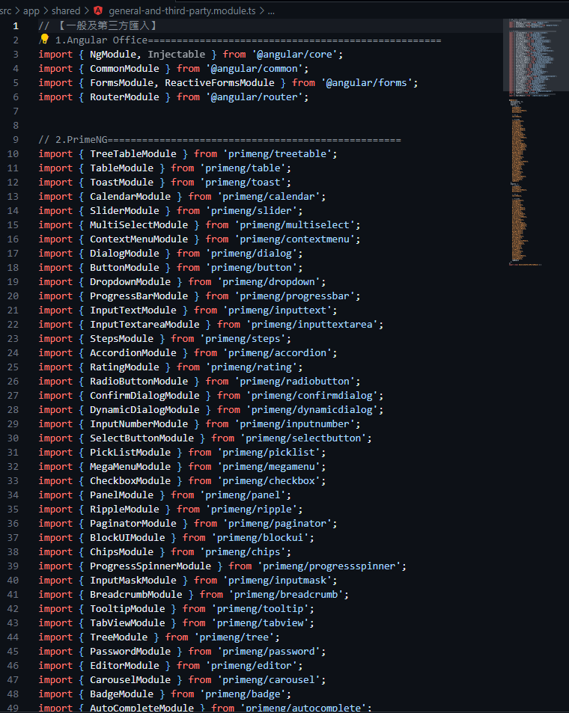
Task: Click 'PasswordModule' on line 45
Action: click(x=130, y=651)
